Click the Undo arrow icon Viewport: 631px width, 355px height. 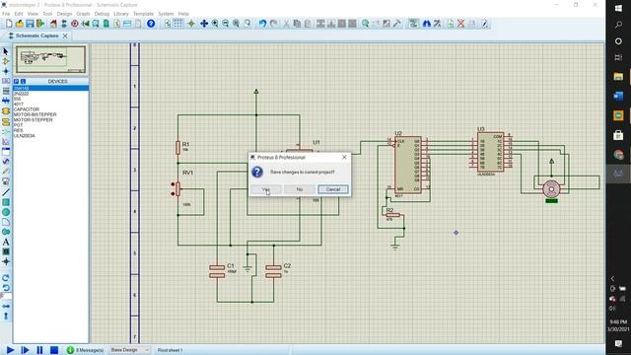tap(263, 24)
